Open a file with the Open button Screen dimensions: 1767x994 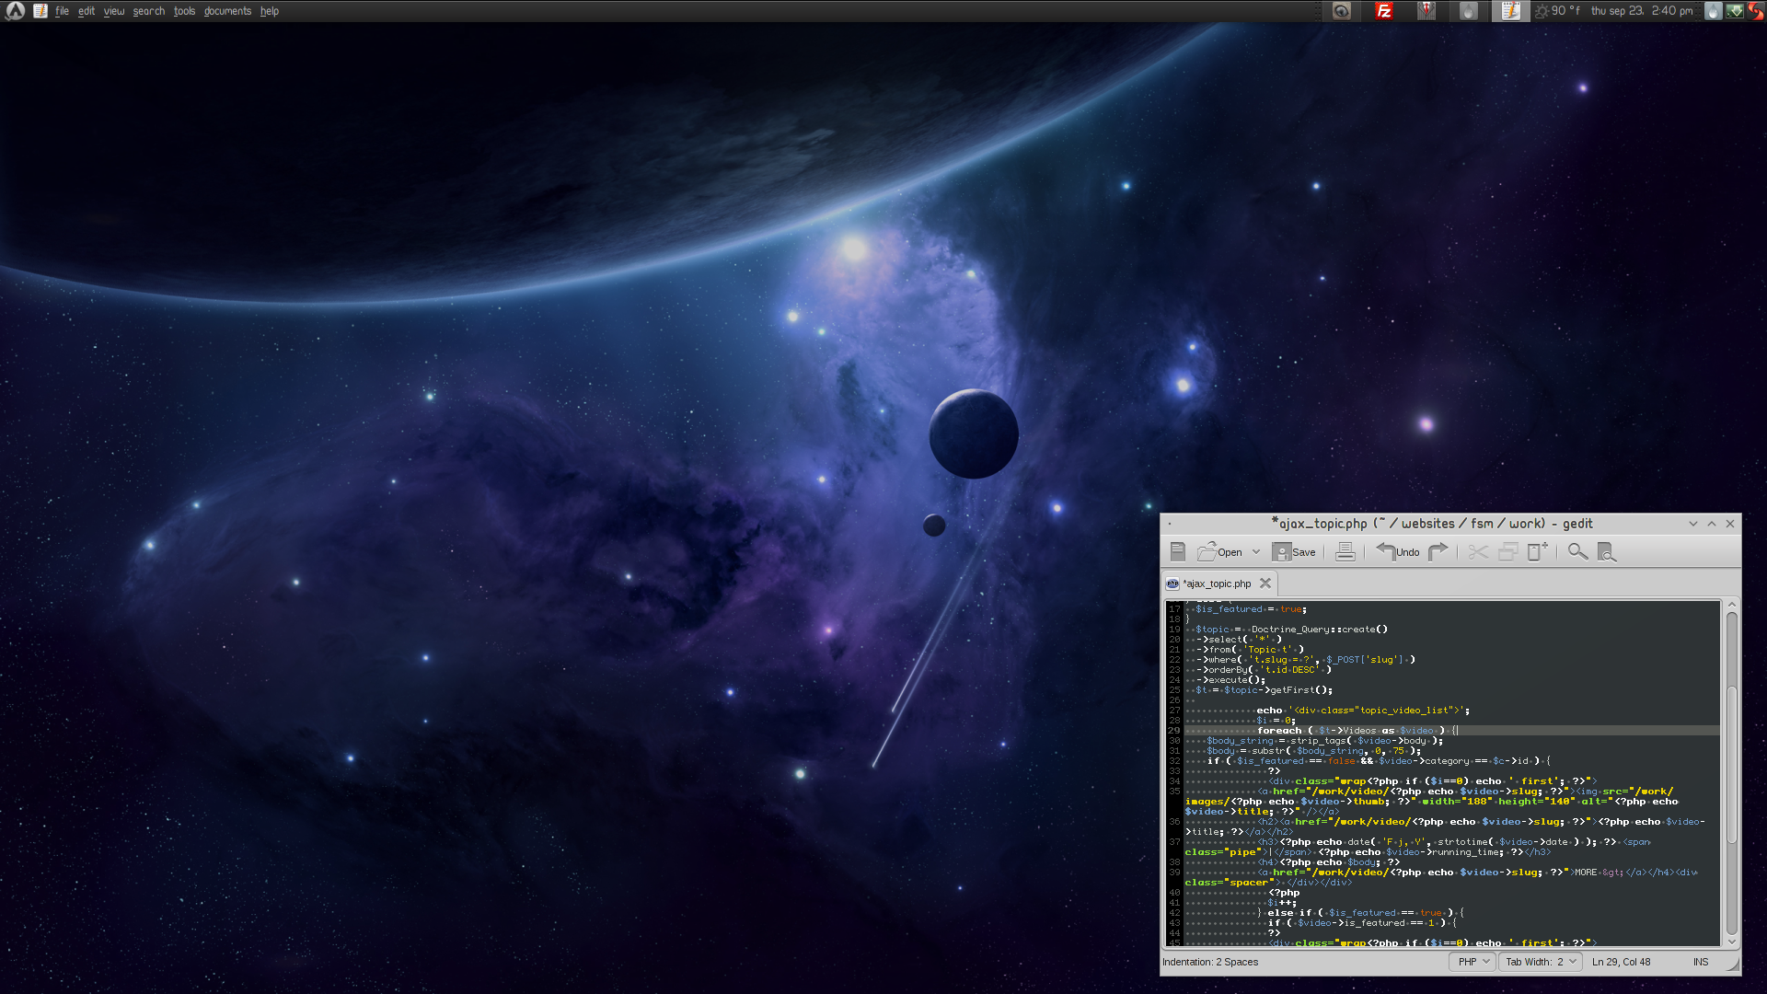pyautogui.click(x=1219, y=551)
